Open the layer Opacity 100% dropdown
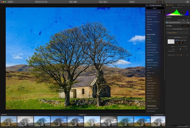 pos(182,20)
